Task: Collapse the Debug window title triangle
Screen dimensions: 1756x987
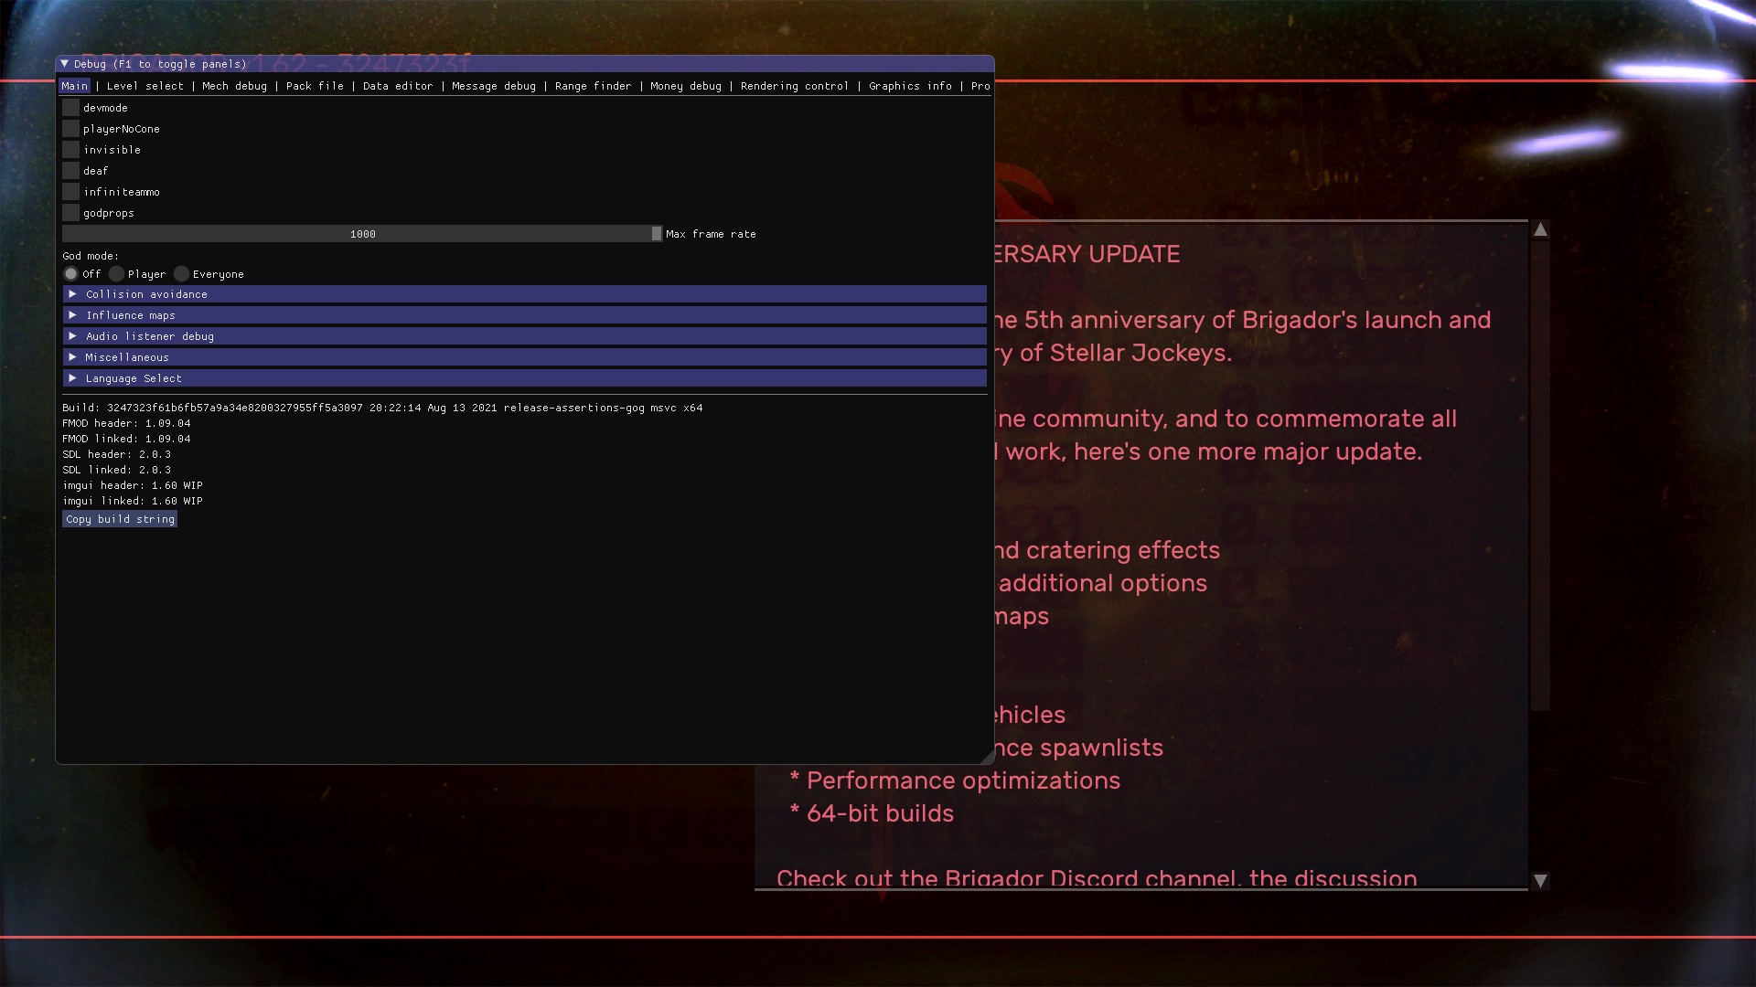Action: pos(64,64)
